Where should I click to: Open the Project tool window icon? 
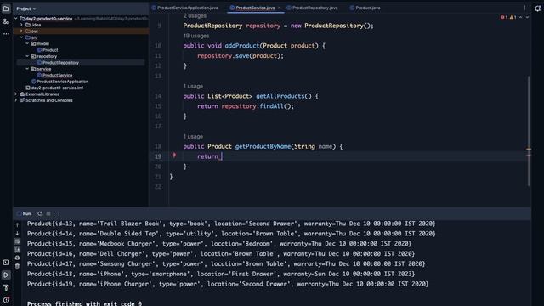[x=6, y=8]
